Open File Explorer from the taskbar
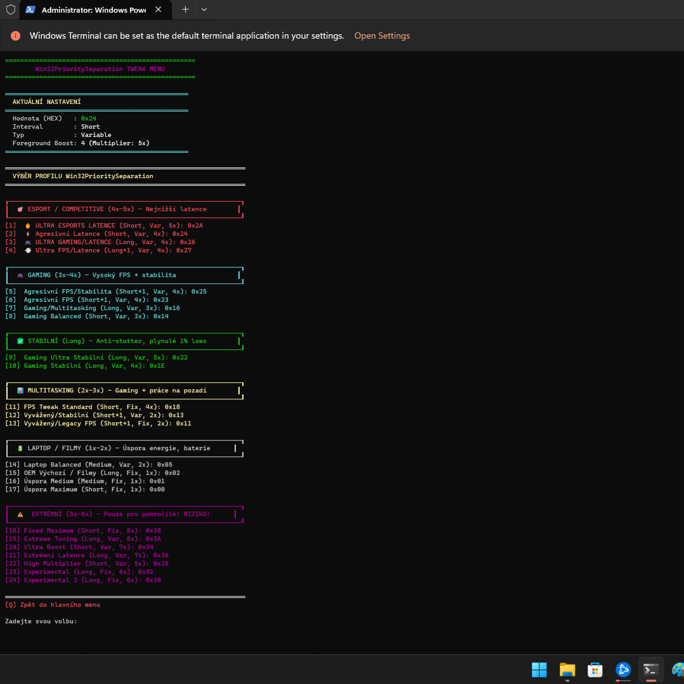 coord(567,669)
